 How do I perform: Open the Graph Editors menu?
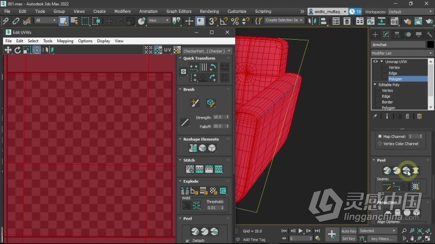[x=179, y=11]
